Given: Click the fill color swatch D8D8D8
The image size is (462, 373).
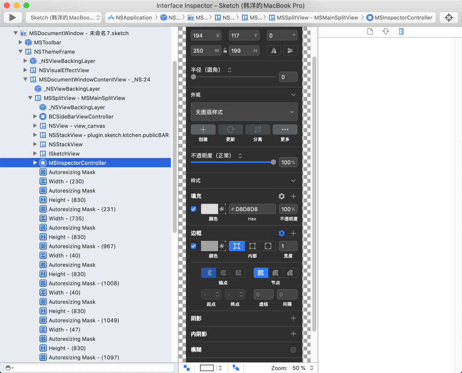Looking at the screenshot, I should click(x=209, y=209).
